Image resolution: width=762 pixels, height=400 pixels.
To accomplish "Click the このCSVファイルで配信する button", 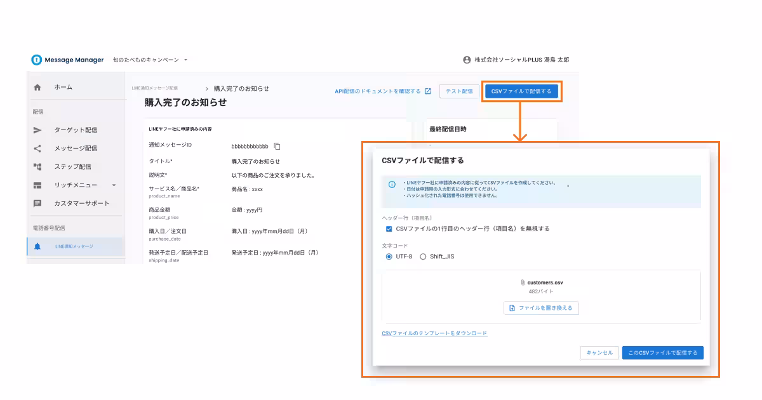I will coord(662,352).
